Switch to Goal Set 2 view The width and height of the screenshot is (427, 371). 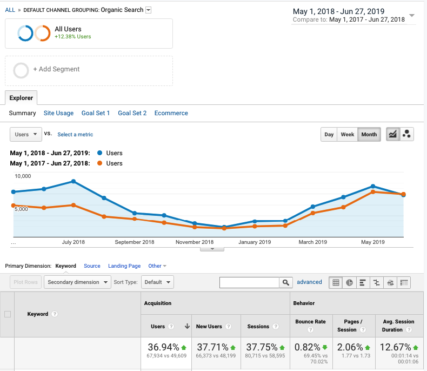[132, 113]
